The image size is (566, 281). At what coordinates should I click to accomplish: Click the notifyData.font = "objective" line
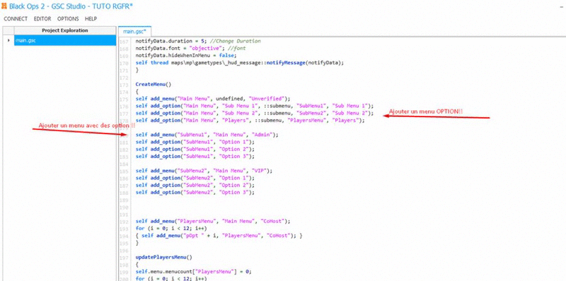191,48
